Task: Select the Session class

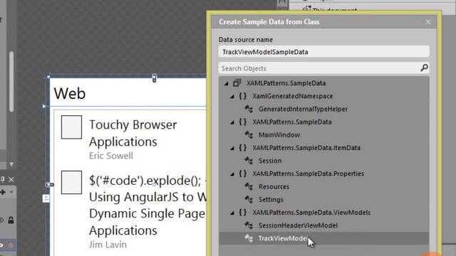Action: tap(270, 161)
